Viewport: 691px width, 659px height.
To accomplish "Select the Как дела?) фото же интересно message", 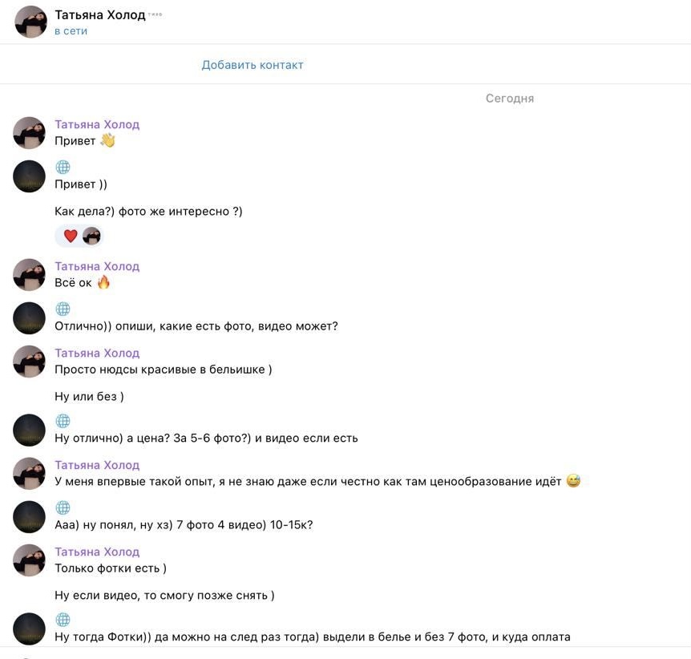I will pyautogui.click(x=148, y=212).
